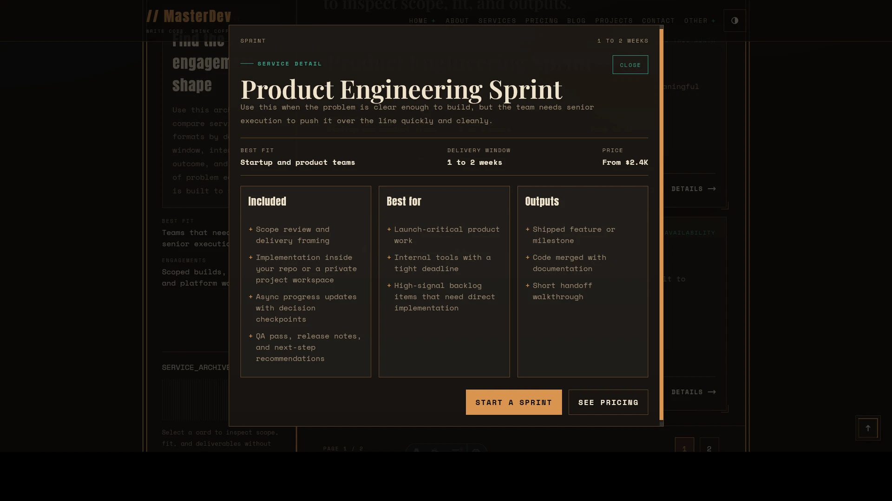Click 'Implementation inside your repo' item

306,269
